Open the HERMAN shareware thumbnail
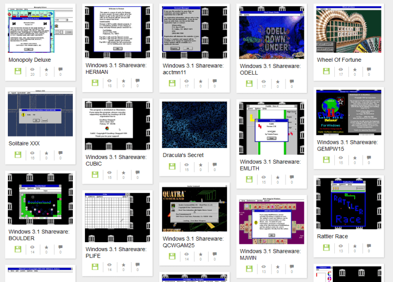This screenshot has height=282, width=393. pyautogui.click(x=117, y=32)
